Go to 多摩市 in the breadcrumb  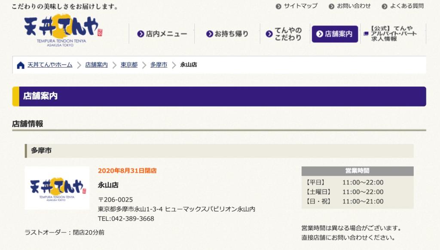pyautogui.click(x=159, y=65)
